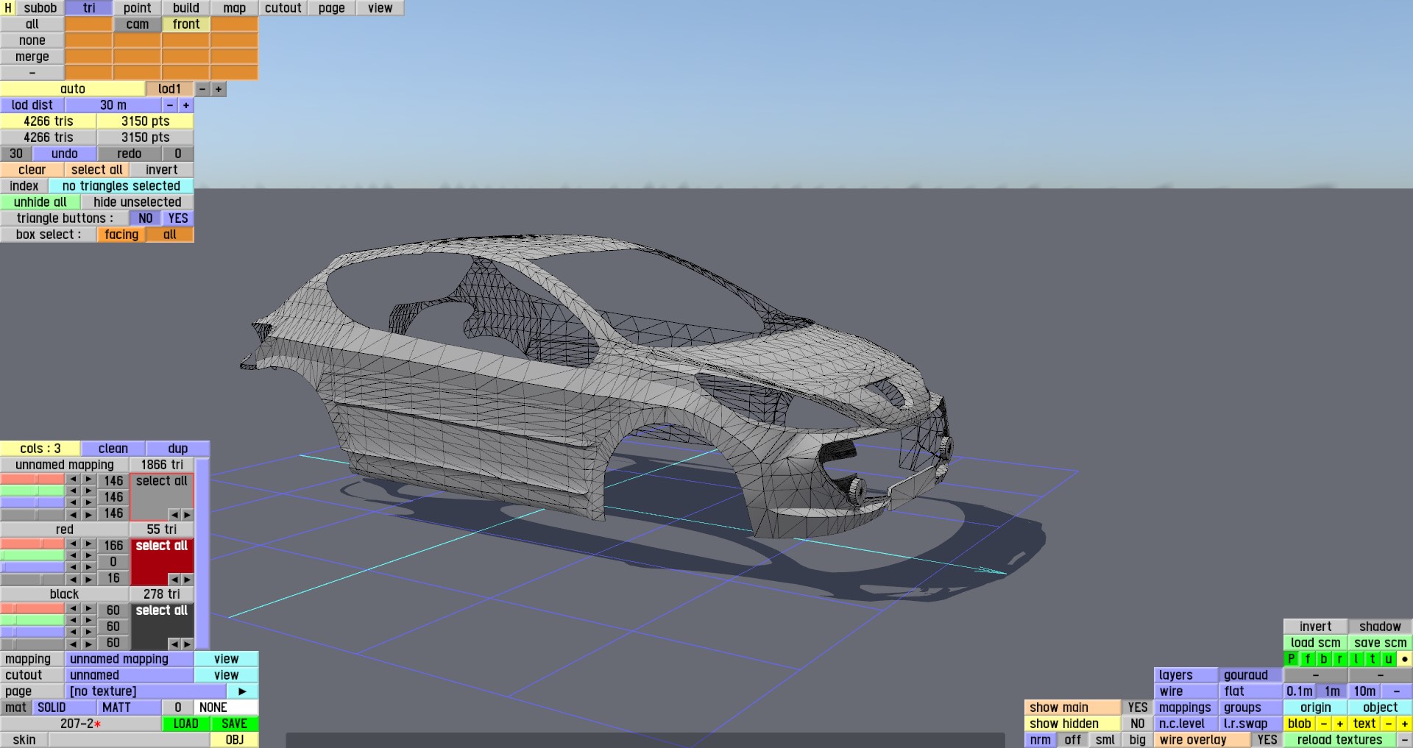Switch to the green u view button
Viewport: 1413px width, 748px height.
(1389, 659)
